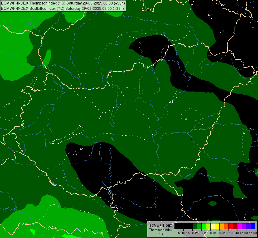The width and height of the screenshot is (258, 238).
Task: Select the magenta 40–45 legend swatch
Action: tap(239, 226)
